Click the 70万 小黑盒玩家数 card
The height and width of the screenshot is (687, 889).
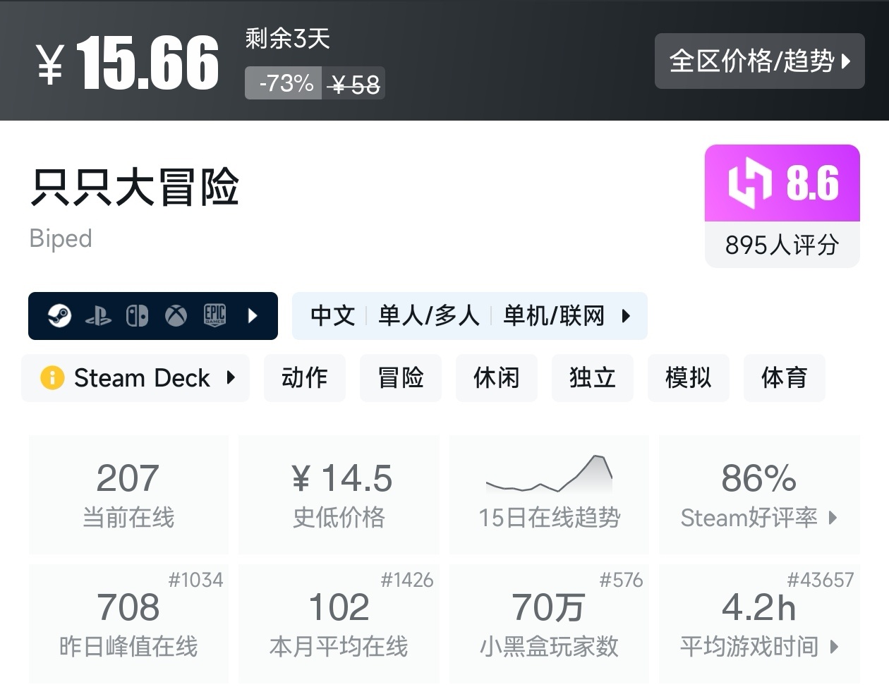549,624
